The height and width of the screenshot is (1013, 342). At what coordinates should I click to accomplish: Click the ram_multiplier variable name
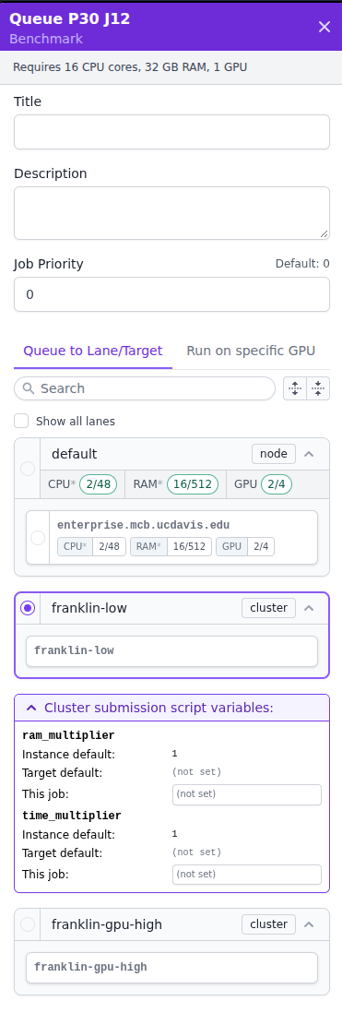pyautogui.click(x=68, y=735)
